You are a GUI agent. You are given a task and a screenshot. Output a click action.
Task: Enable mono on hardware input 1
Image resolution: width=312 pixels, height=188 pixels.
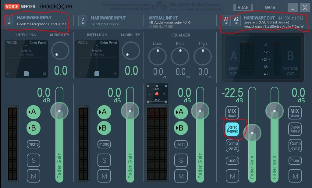pos(34,144)
